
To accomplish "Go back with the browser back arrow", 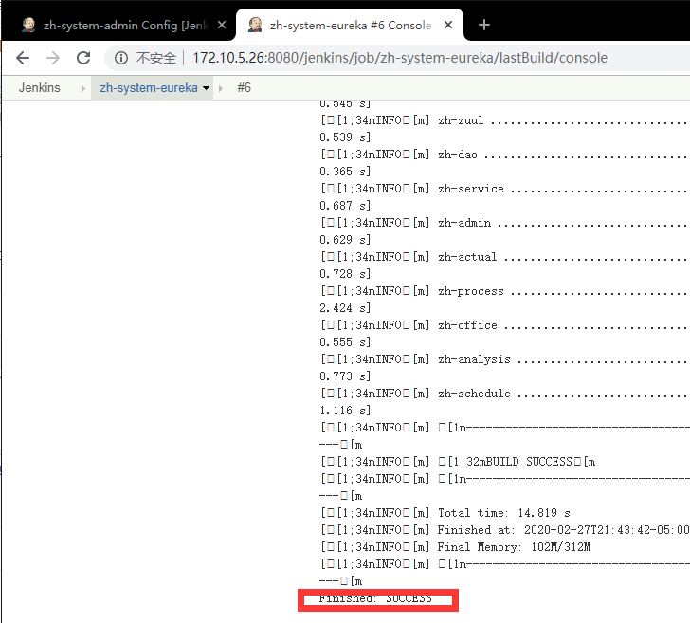I will pyautogui.click(x=23, y=58).
